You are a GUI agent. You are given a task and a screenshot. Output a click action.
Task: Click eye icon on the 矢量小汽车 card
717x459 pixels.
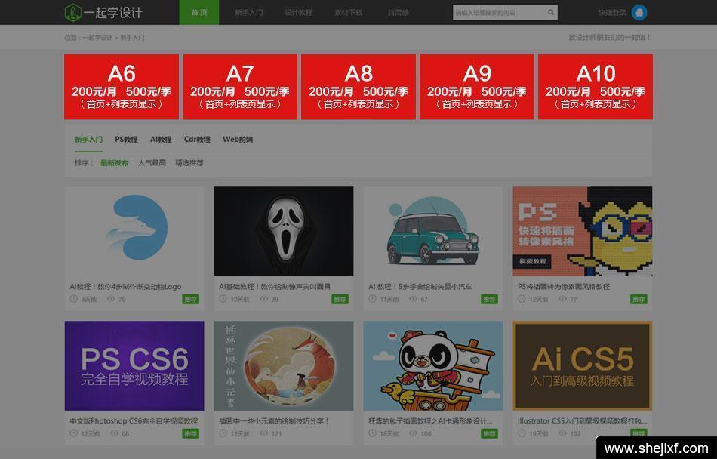coord(414,299)
